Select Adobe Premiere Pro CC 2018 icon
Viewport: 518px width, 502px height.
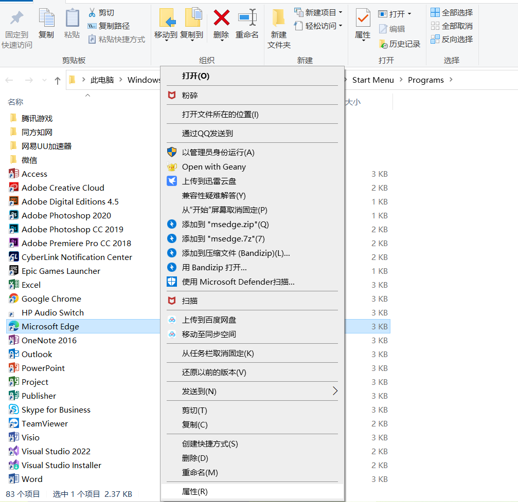point(14,243)
